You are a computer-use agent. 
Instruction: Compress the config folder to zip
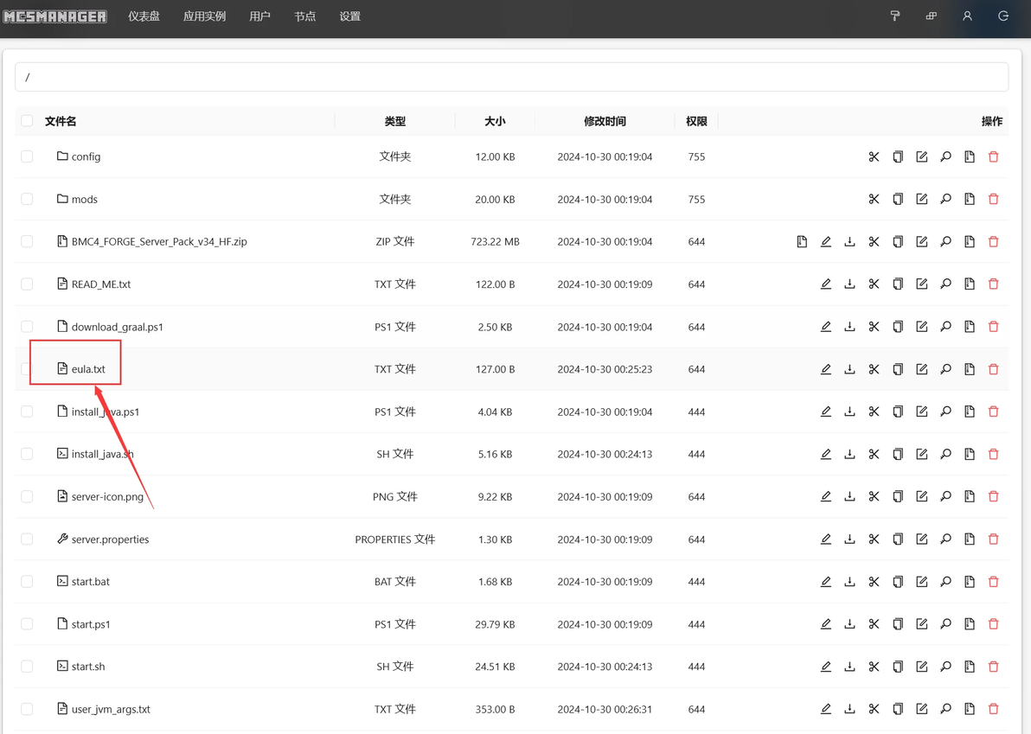tap(970, 156)
